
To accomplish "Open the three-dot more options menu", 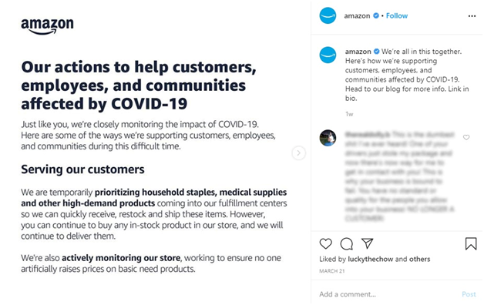I will pyautogui.click(x=472, y=16).
